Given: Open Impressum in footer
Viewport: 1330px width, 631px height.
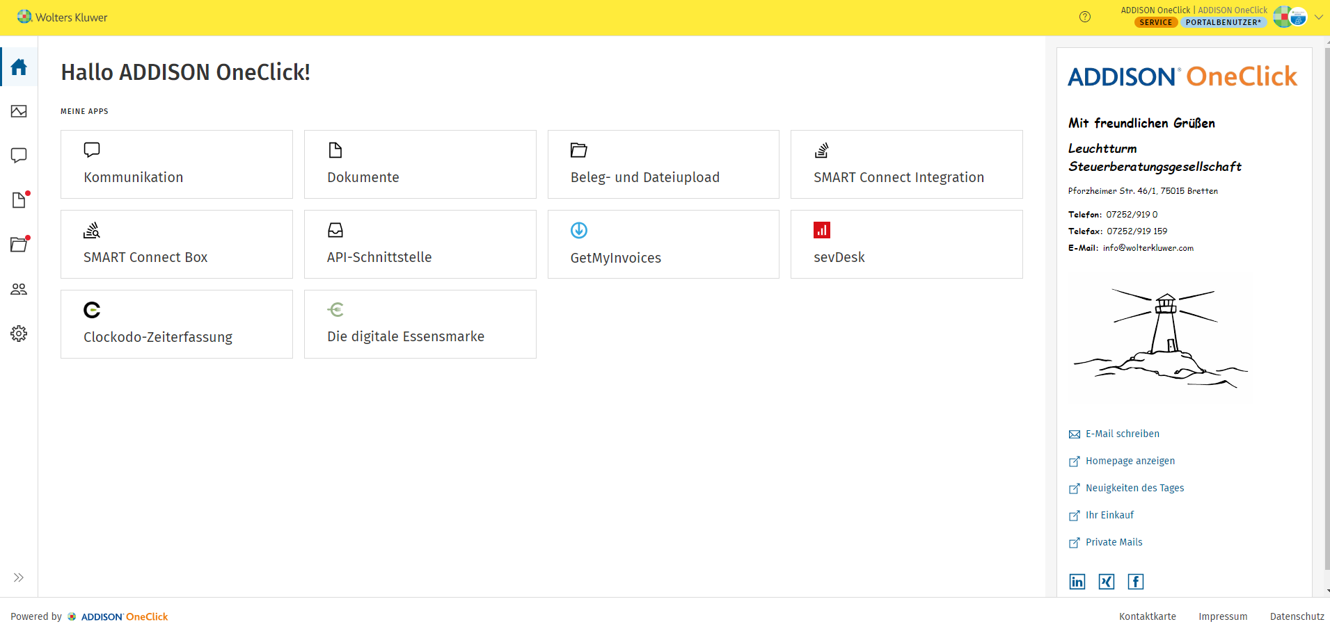Looking at the screenshot, I should (1223, 616).
